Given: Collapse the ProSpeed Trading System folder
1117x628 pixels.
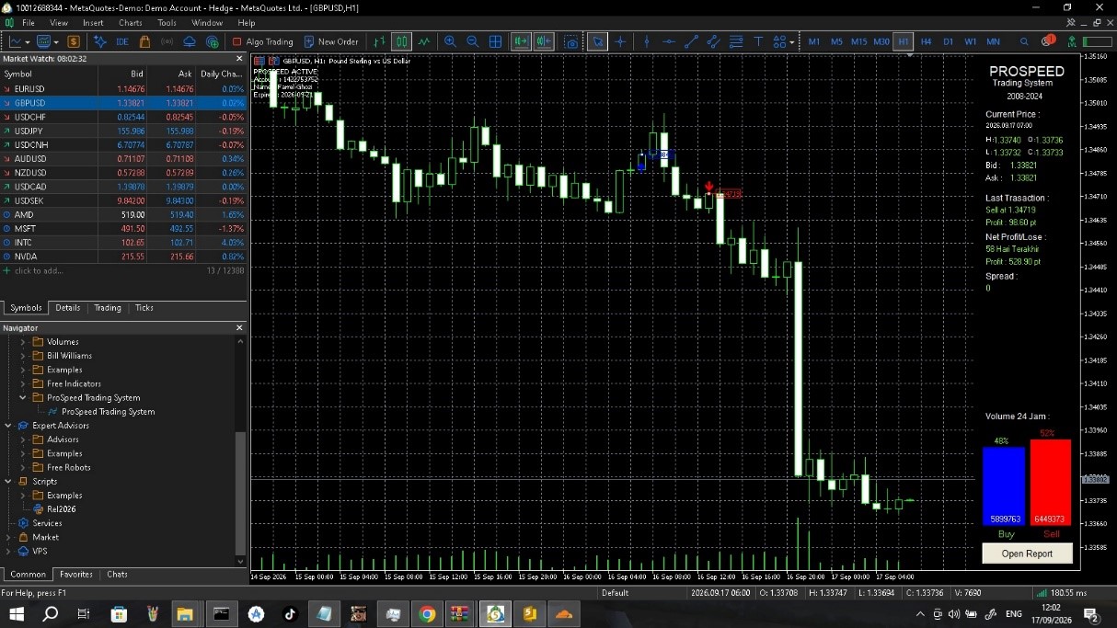Looking at the screenshot, I should point(23,398).
